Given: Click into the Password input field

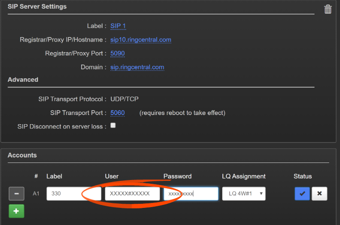Looking at the screenshot, I should point(190,193).
